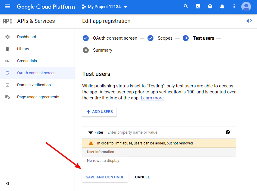Viewport: 257px width, 191px height.
Task: Open the help icon in header
Action: click(210, 6)
